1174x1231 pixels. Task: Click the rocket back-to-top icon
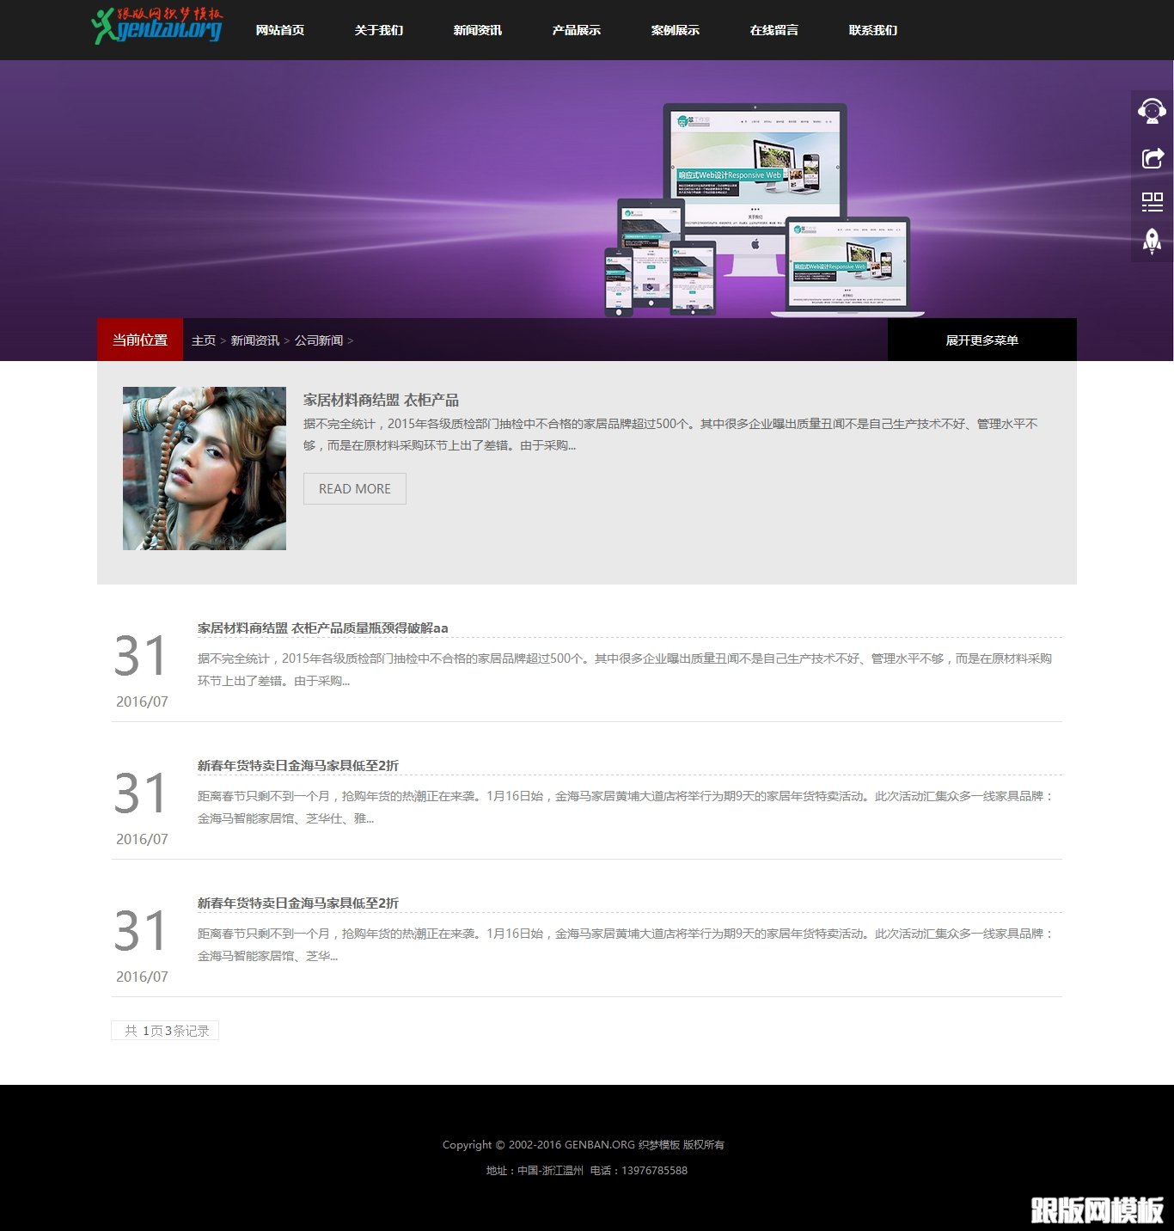1152,241
